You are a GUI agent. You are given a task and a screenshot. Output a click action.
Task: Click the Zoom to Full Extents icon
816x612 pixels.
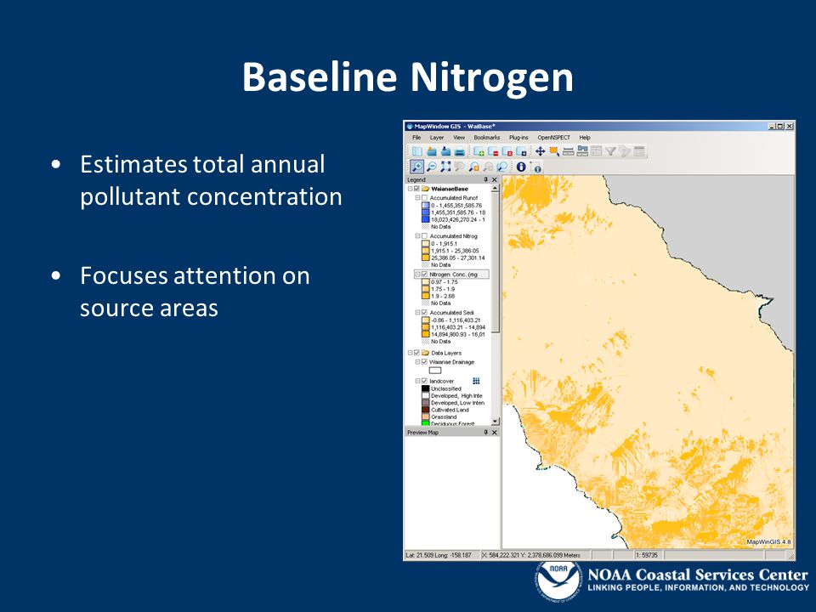click(x=445, y=167)
